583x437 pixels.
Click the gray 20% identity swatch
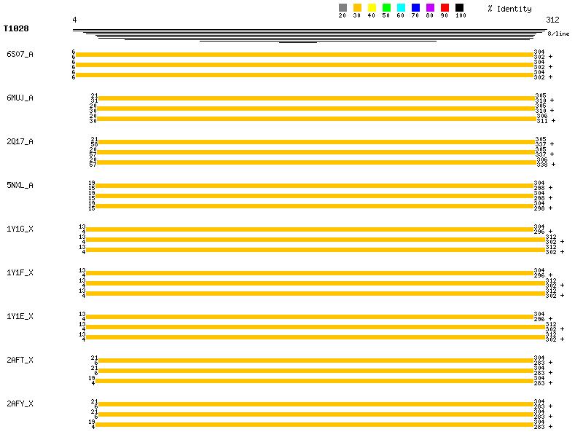343,7
